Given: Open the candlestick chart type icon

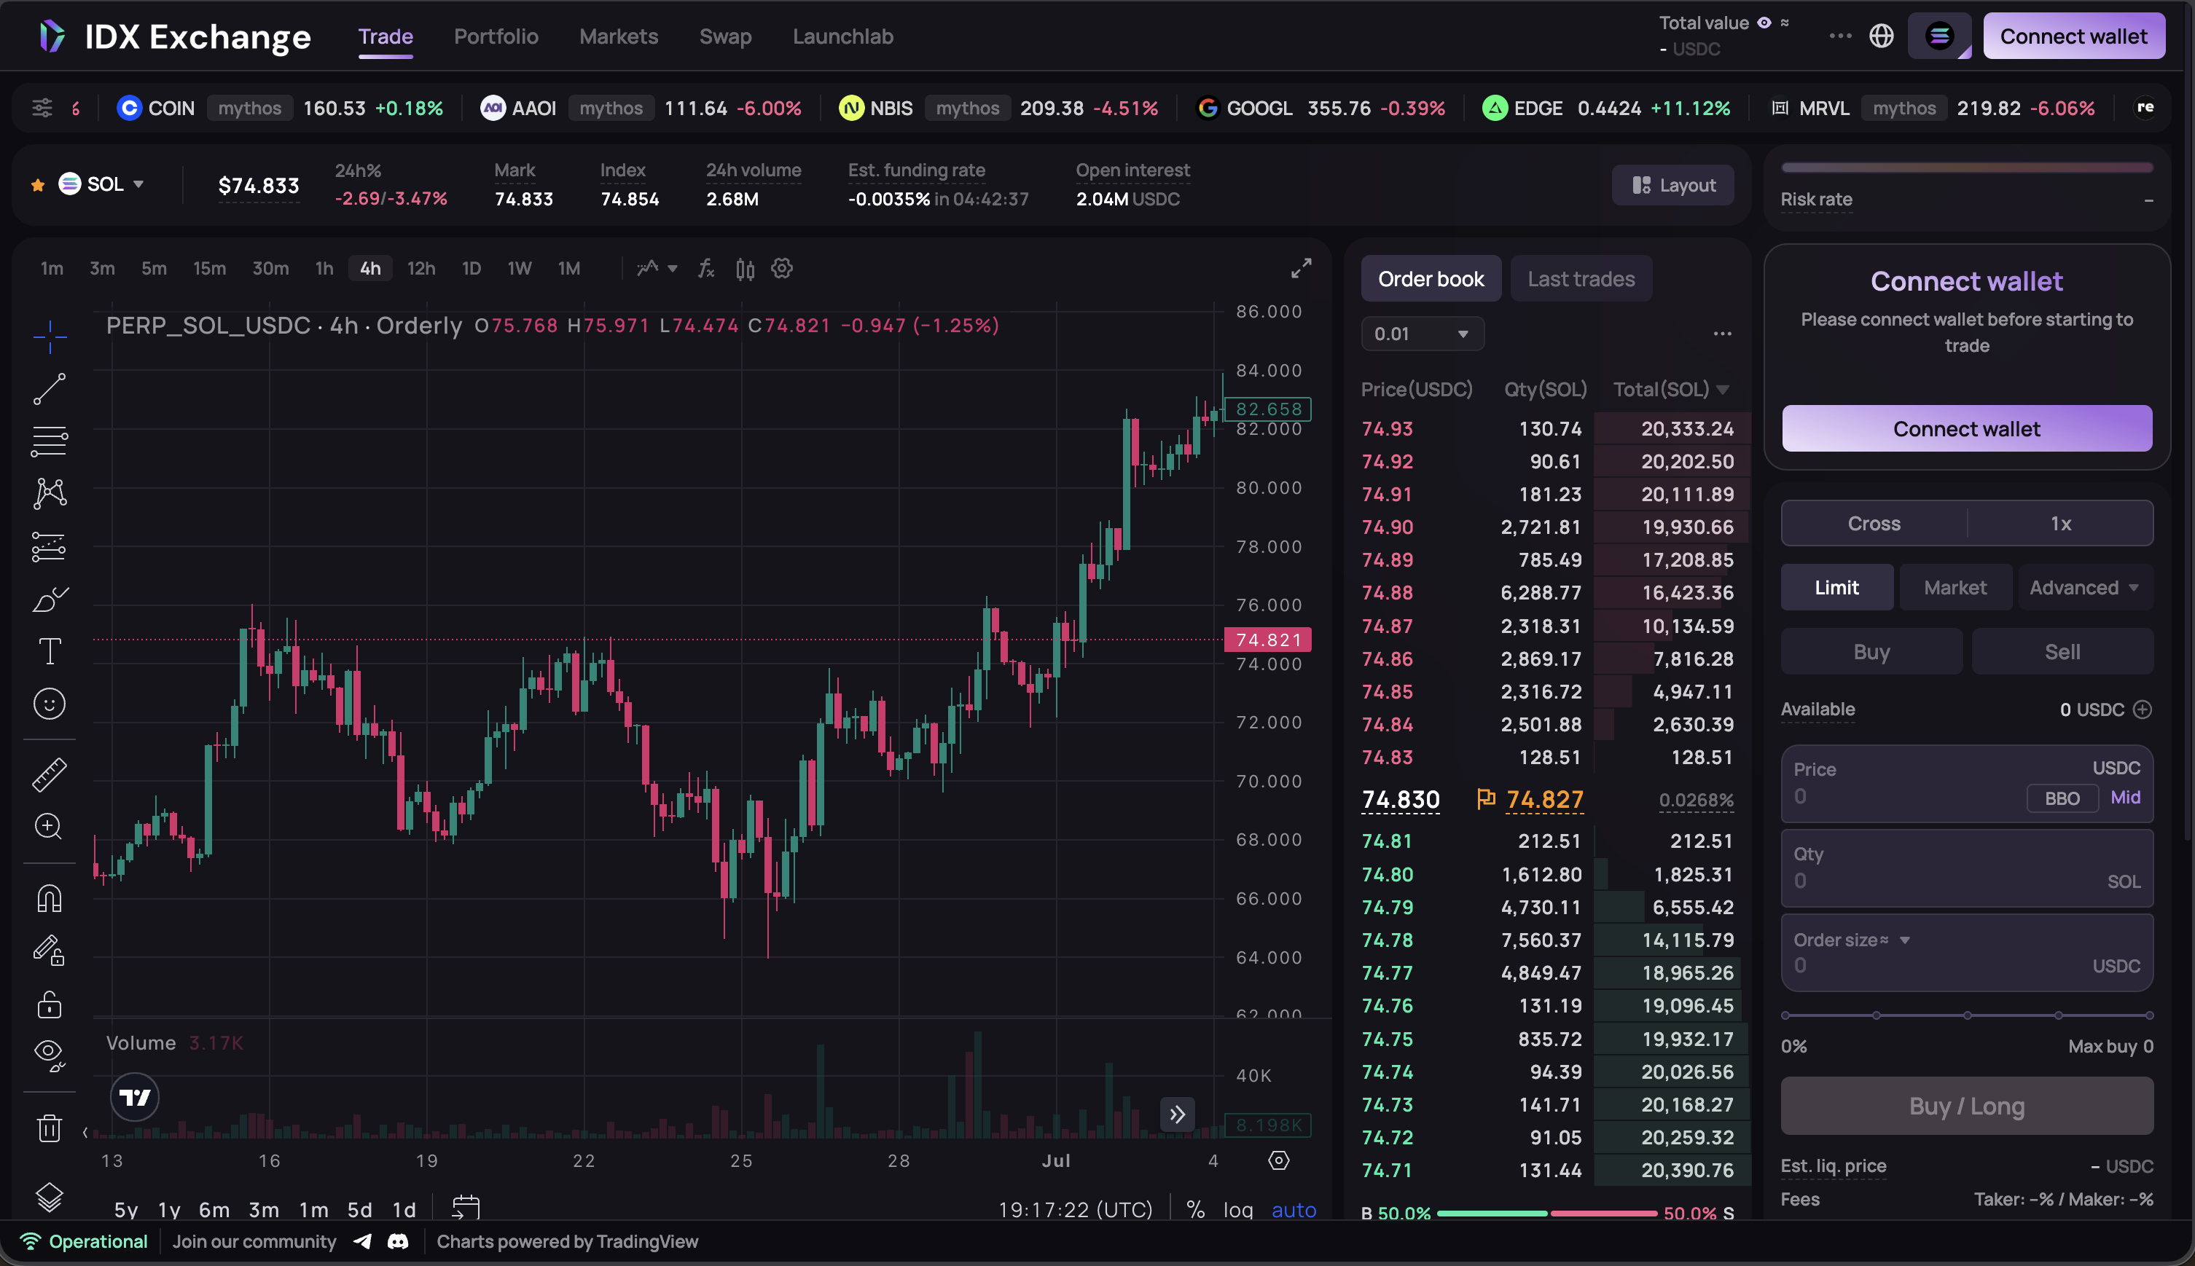Looking at the screenshot, I should pyautogui.click(x=746, y=269).
